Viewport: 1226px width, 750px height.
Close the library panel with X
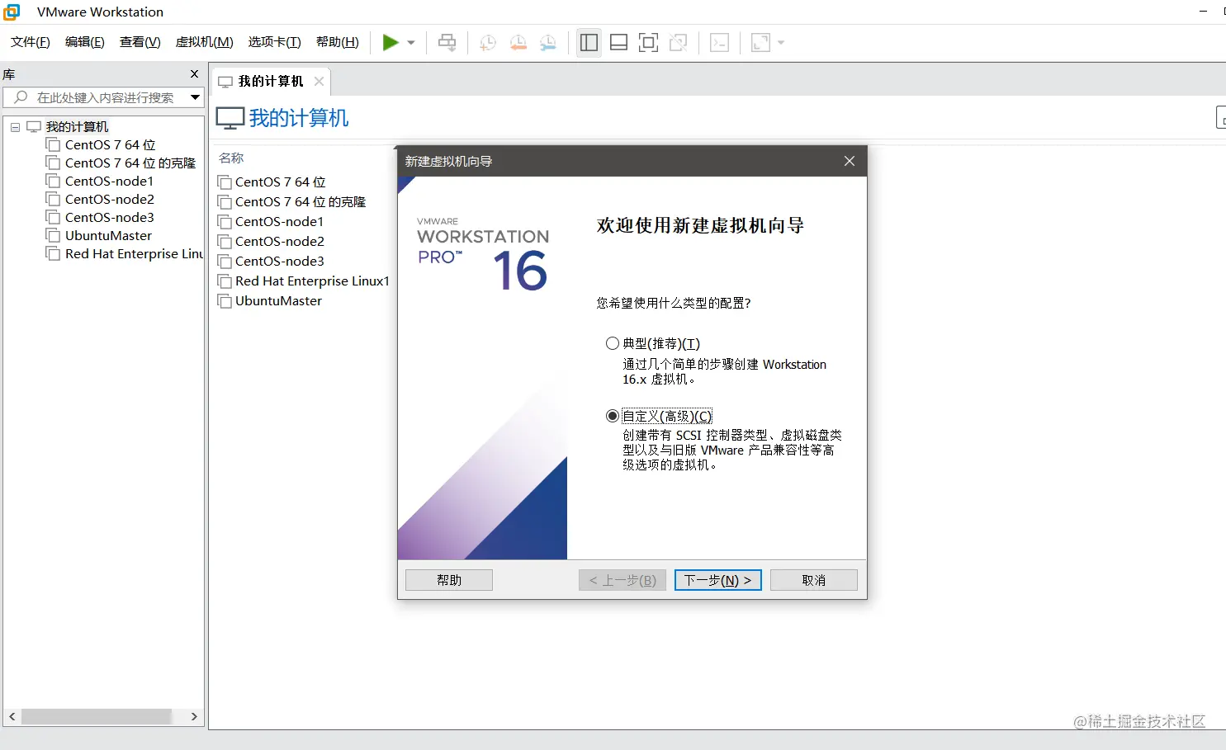click(x=195, y=74)
